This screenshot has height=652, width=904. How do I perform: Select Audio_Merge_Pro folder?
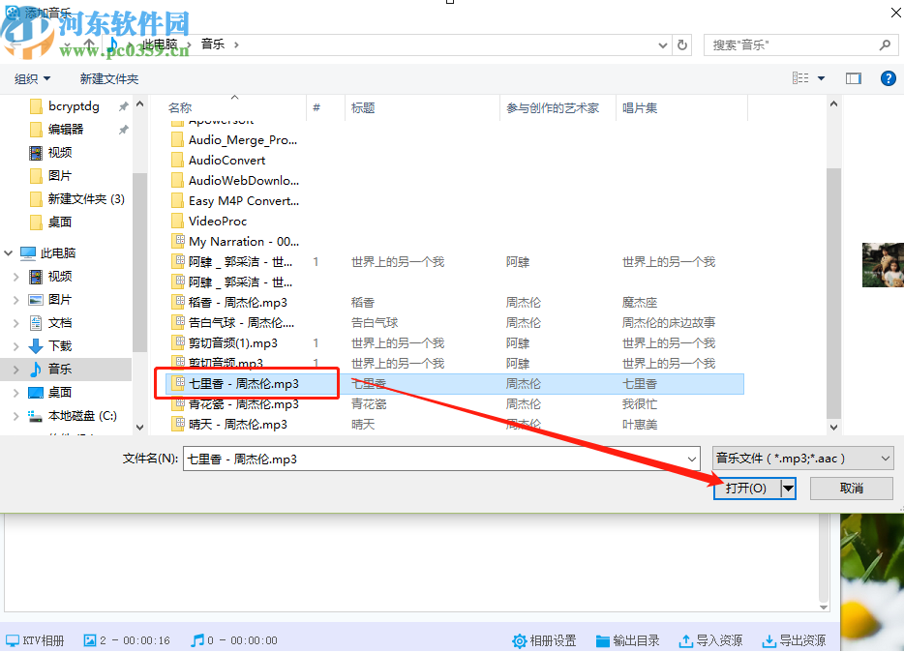coord(236,140)
